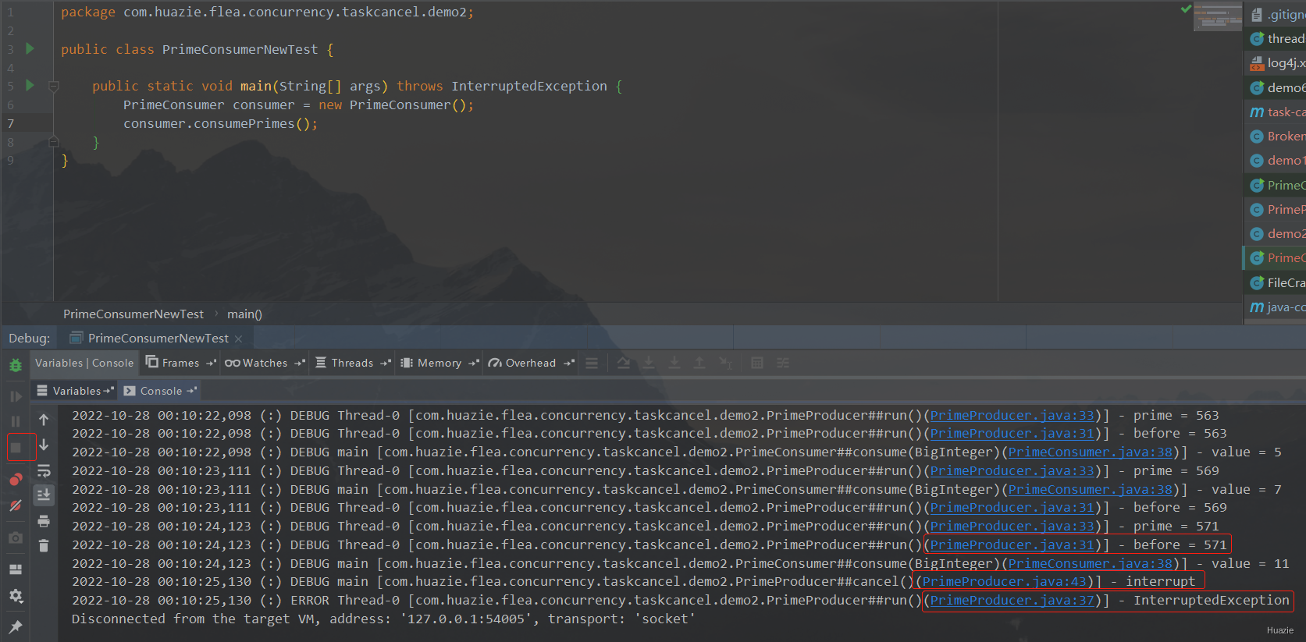Click the Force Step Into icon

click(x=674, y=363)
